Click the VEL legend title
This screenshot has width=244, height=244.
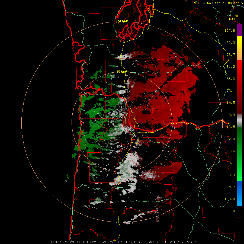click(238, 16)
